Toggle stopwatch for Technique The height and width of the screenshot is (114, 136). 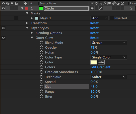pyautogui.click(x=41, y=77)
